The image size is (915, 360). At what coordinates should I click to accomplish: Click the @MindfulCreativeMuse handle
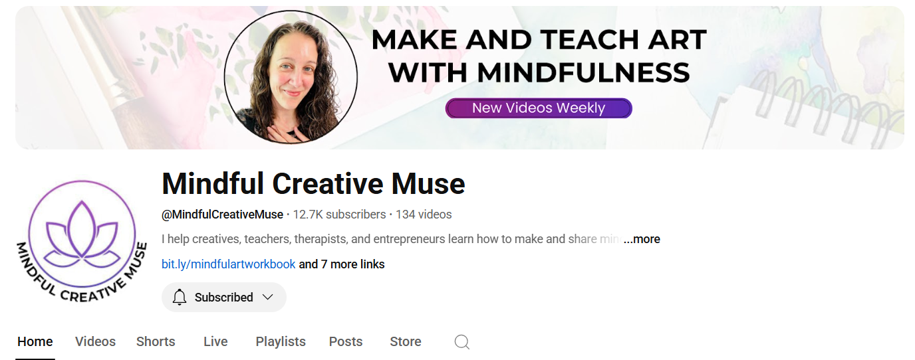pos(222,215)
